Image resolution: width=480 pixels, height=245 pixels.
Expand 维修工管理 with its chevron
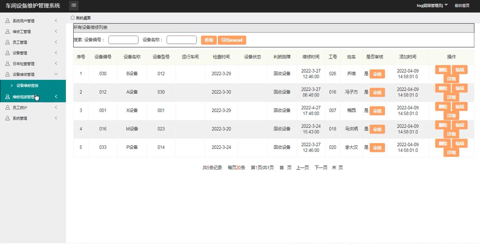[x=56, y=31]
